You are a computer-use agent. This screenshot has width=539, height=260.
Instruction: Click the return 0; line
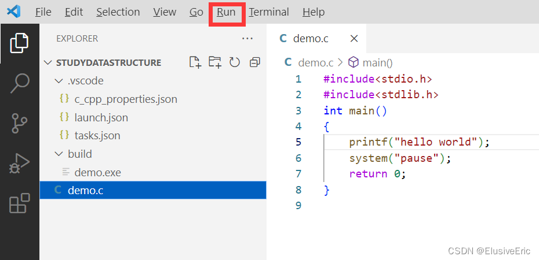tap(378, 174)
